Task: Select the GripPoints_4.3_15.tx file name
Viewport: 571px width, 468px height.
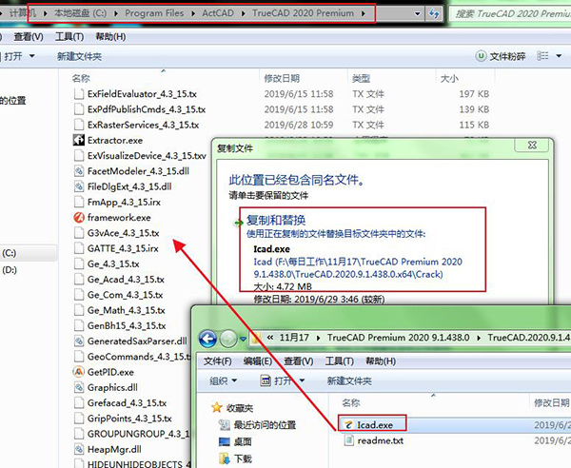Action: 129,419
